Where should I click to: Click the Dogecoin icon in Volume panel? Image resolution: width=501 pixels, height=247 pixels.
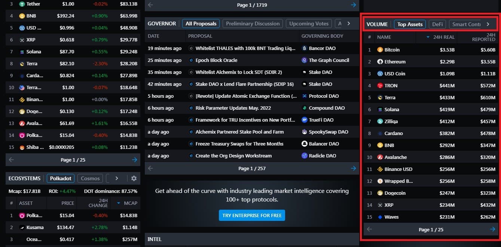click(x=380, y=193)
